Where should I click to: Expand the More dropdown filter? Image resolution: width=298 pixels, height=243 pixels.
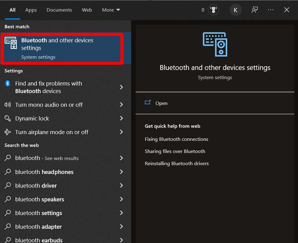(111, 10)
